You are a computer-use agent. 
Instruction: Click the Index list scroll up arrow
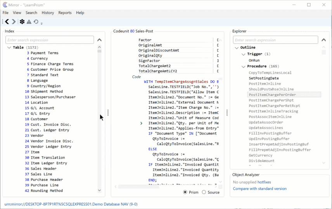(99, 47)
